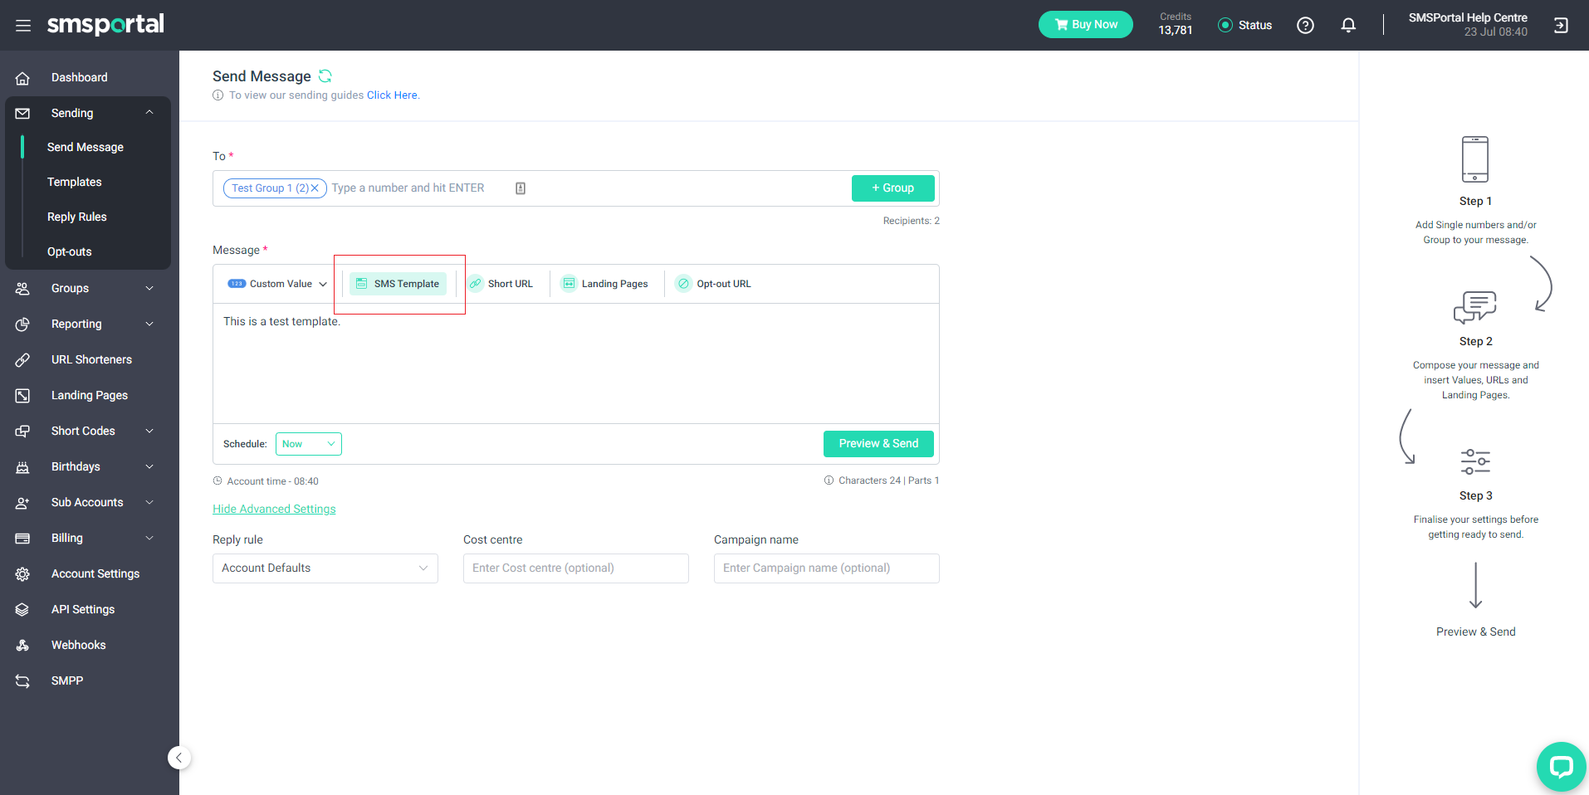Viewport: 1589px width, 795px height.
Task: Open the Reply rule Account Defaults dropdown
Action: click(325, 568)
